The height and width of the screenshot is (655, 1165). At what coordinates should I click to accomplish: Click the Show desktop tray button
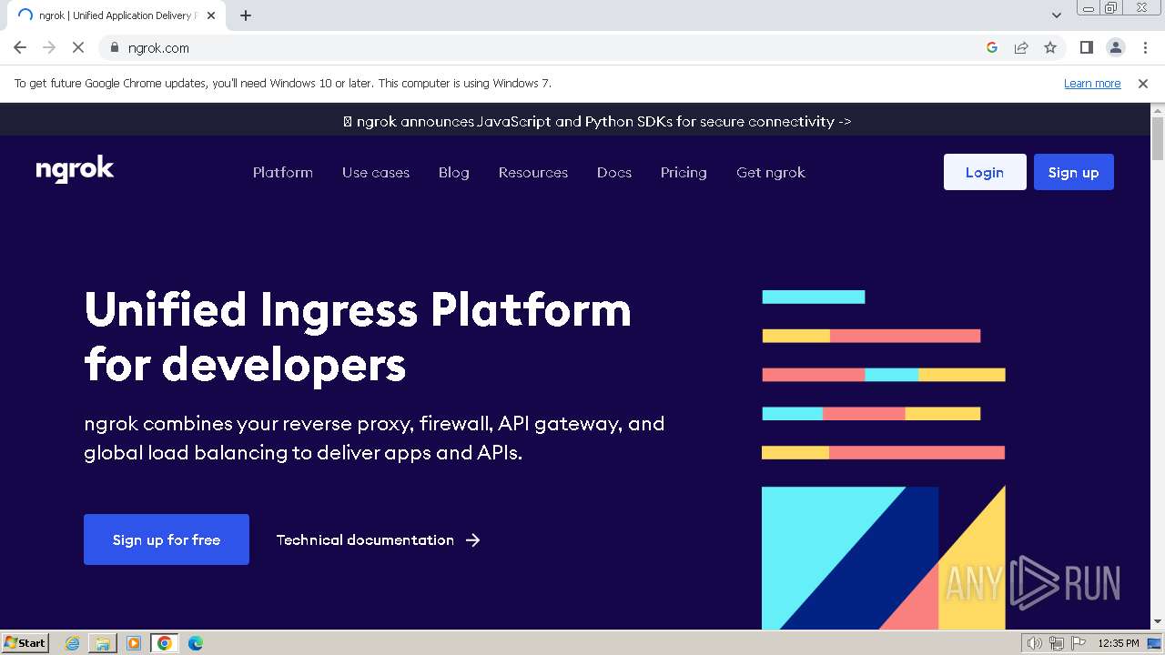tap(1156, 643)
